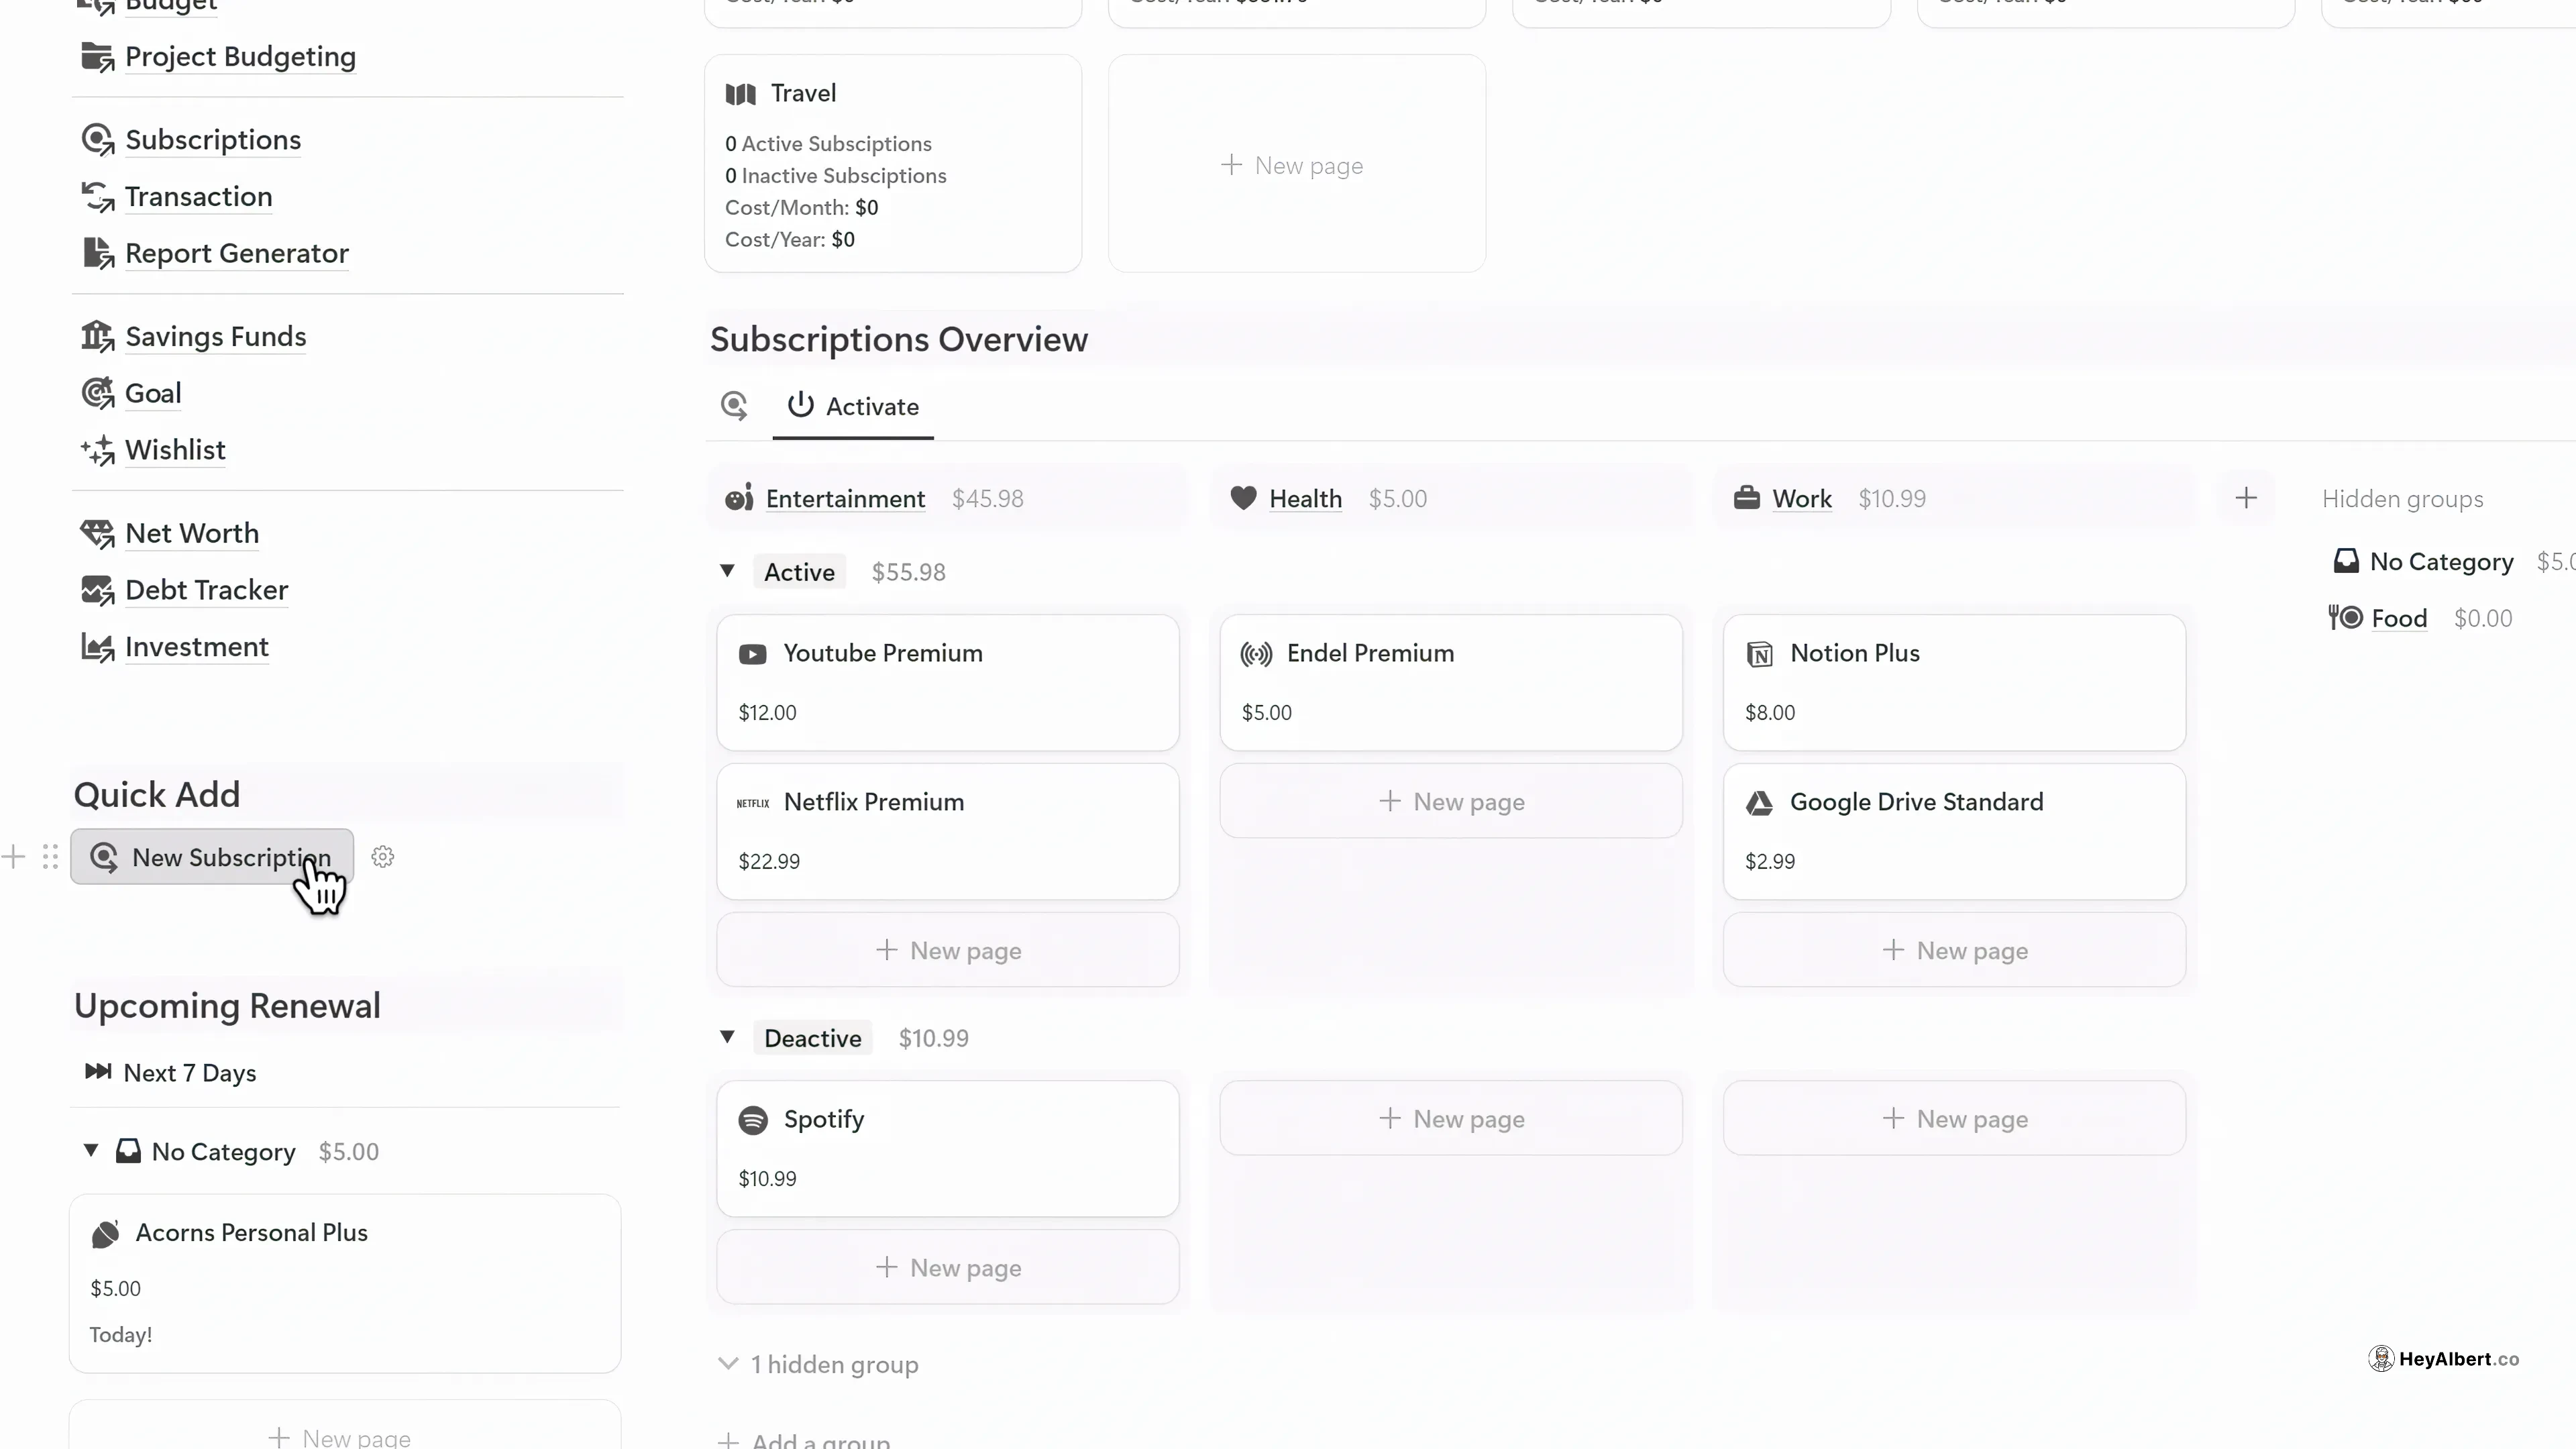
Task: Click the Entertainment category icon
Action: pos(739,498)
